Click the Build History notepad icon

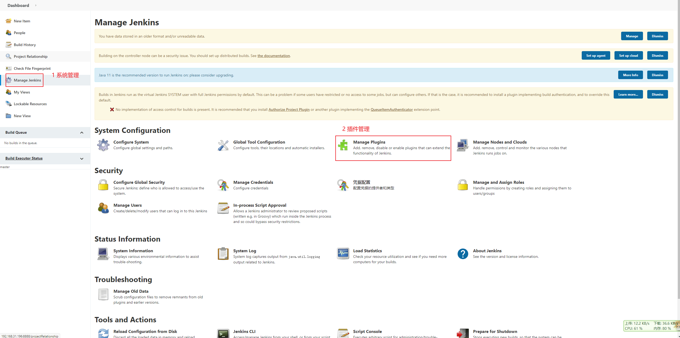click(x=9, y=45)
